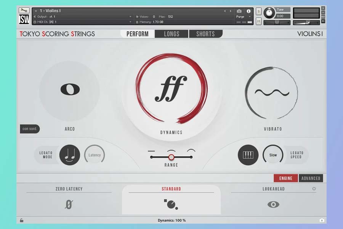Toggle the con sord. mute

[30, 129]
